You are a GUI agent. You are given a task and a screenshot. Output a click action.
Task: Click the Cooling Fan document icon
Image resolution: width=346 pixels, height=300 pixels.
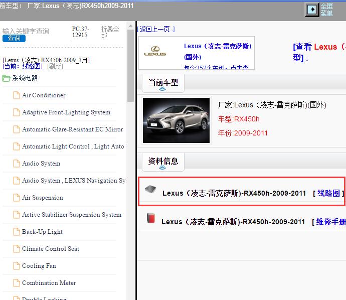click(17, 266)
